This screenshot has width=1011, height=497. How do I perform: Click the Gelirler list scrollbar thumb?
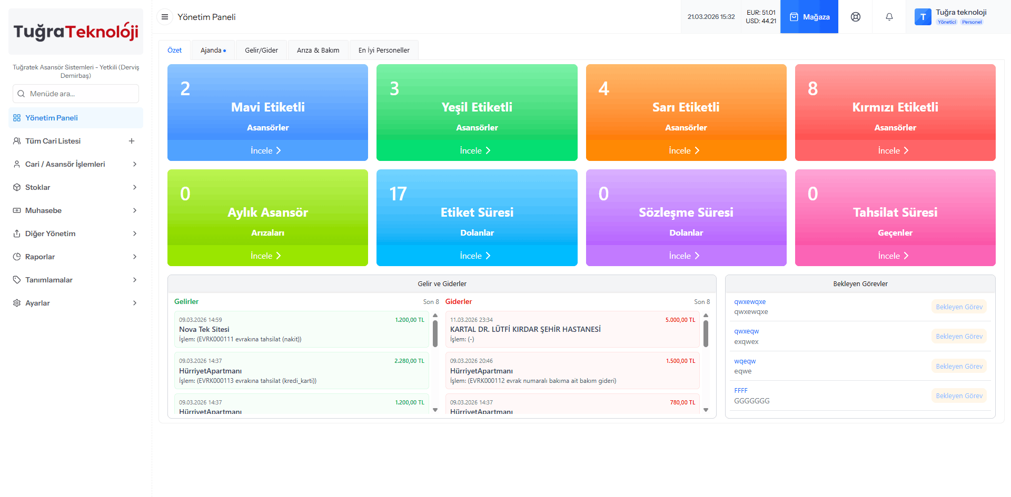coord(435,333)
